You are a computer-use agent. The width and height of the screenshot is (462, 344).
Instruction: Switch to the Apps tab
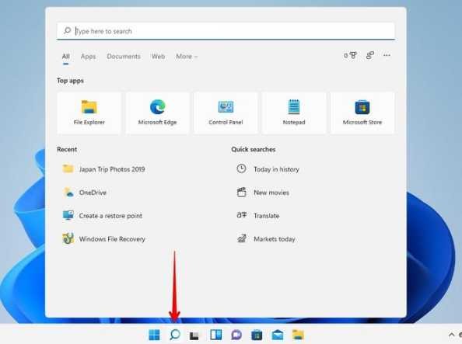pyautogui.click(x=88, y=56)
